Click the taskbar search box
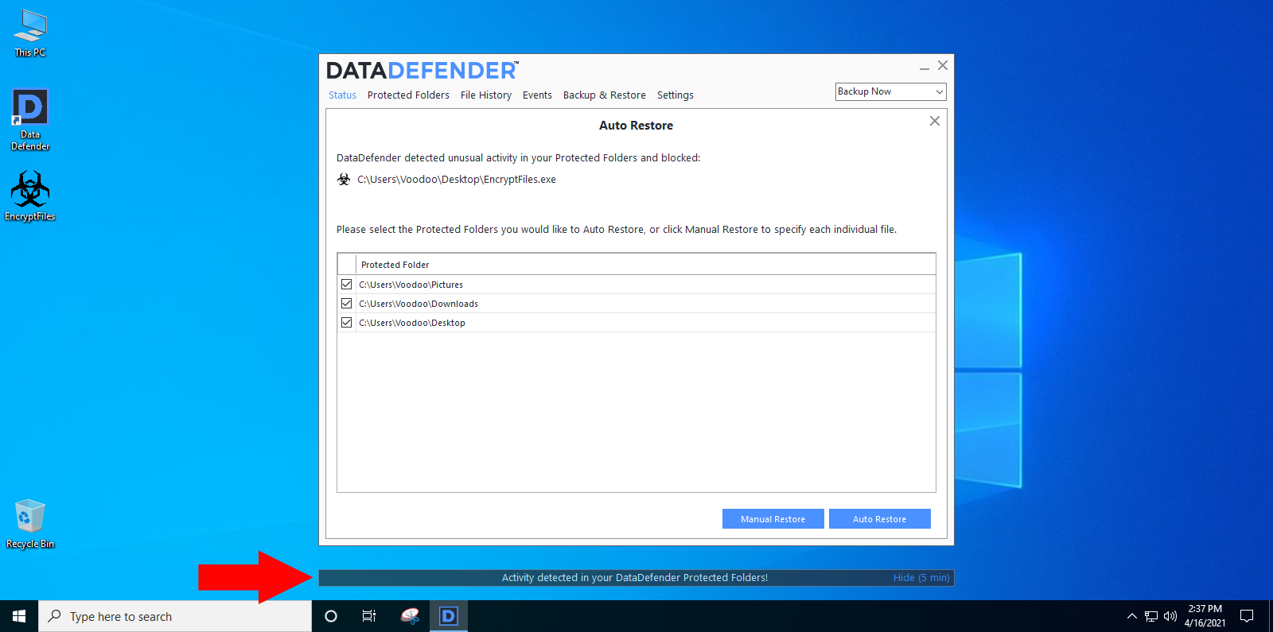1273x632 pixels. click(175, 616)
